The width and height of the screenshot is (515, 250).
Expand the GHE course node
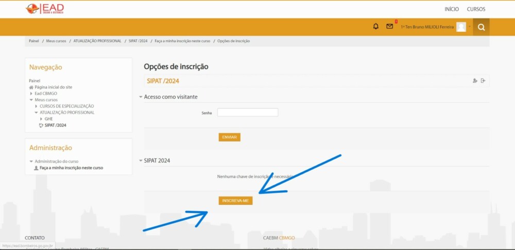[41, 119]
